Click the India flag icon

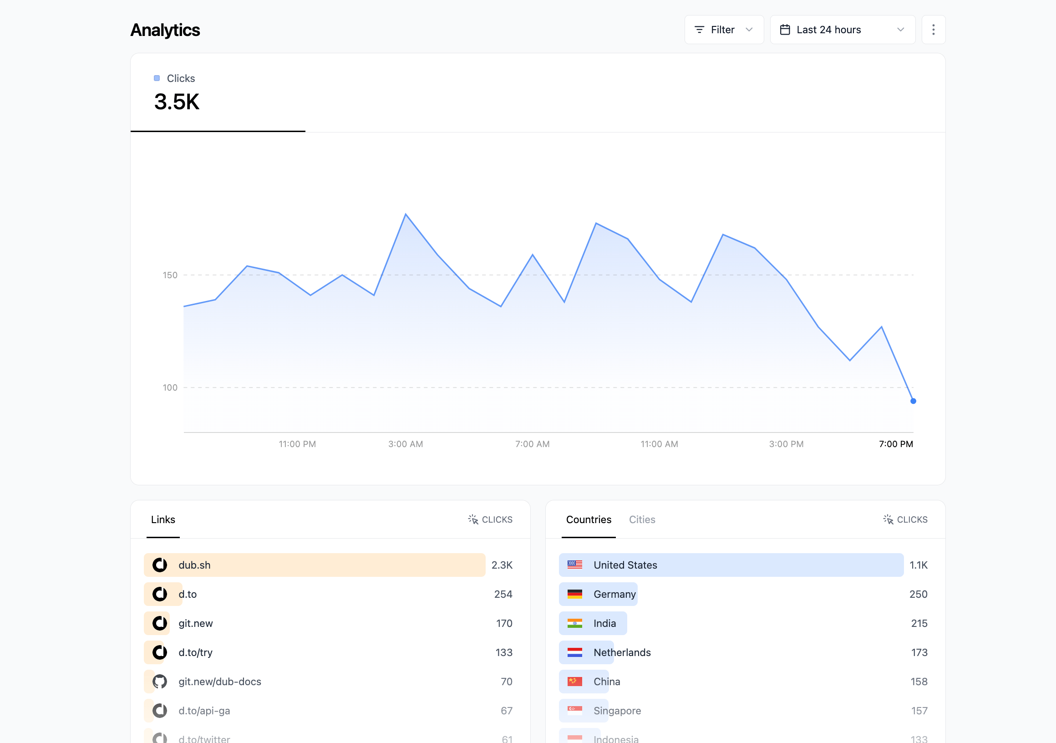pos(575,623)
